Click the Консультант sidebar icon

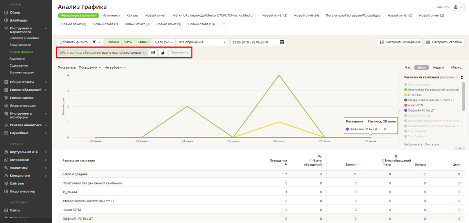point(6,175)
